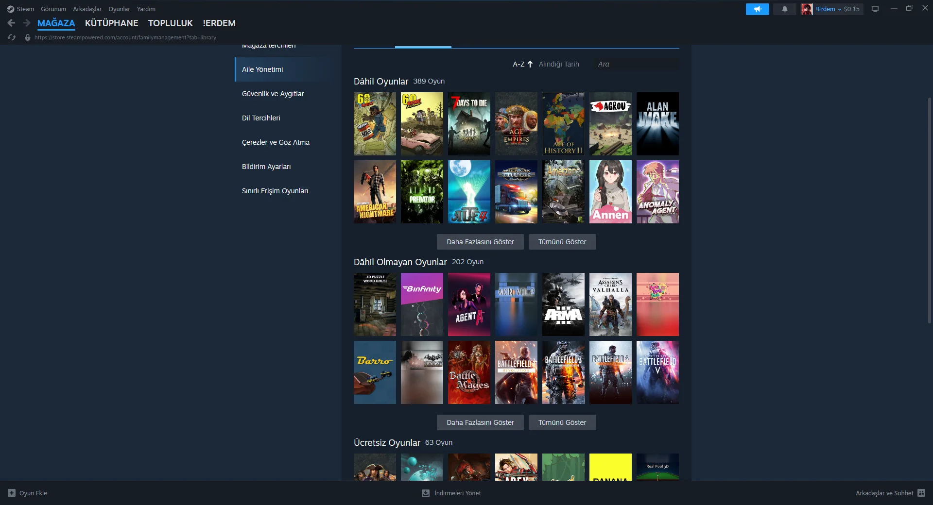Switch to the KÜTÜPHANE tab
Screen dimensions: 933x505
tap(112, 23)
